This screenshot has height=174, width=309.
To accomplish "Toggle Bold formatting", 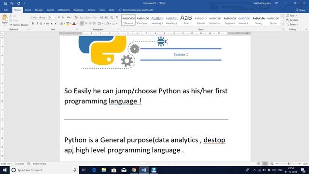I will [33, 24].
